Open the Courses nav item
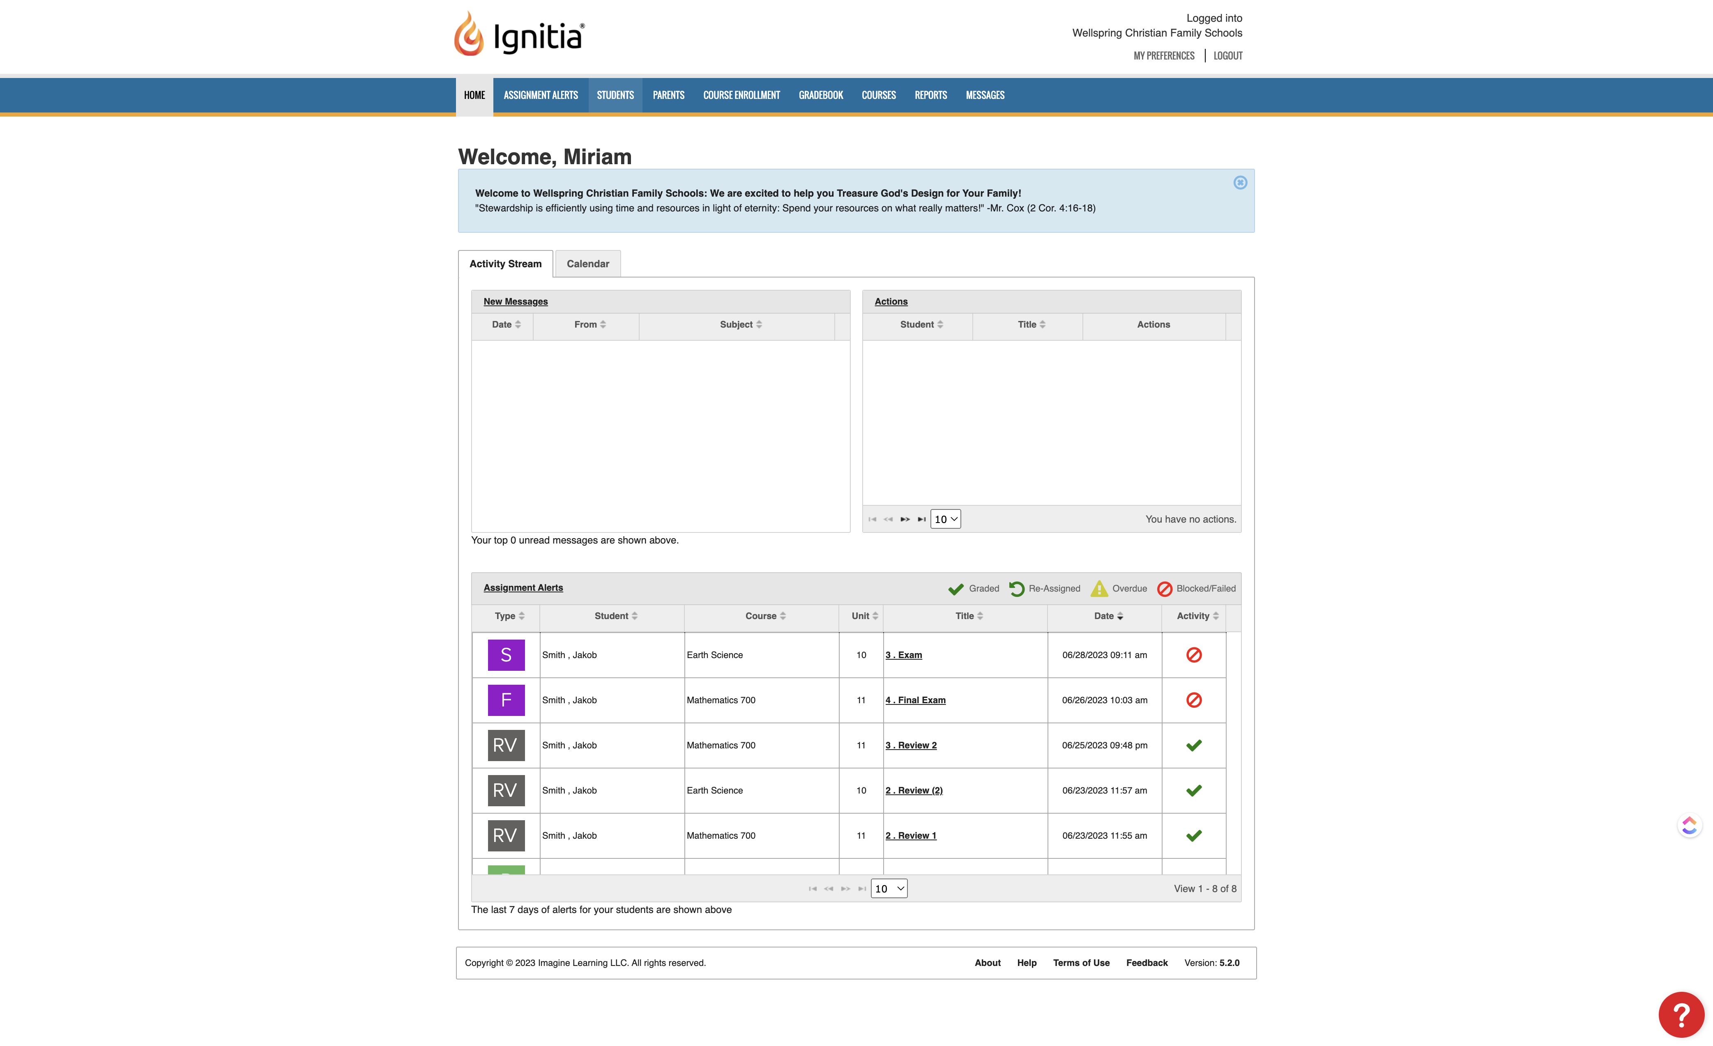The width and height of the screenshot is (1713, 1046). coord(878,95)
